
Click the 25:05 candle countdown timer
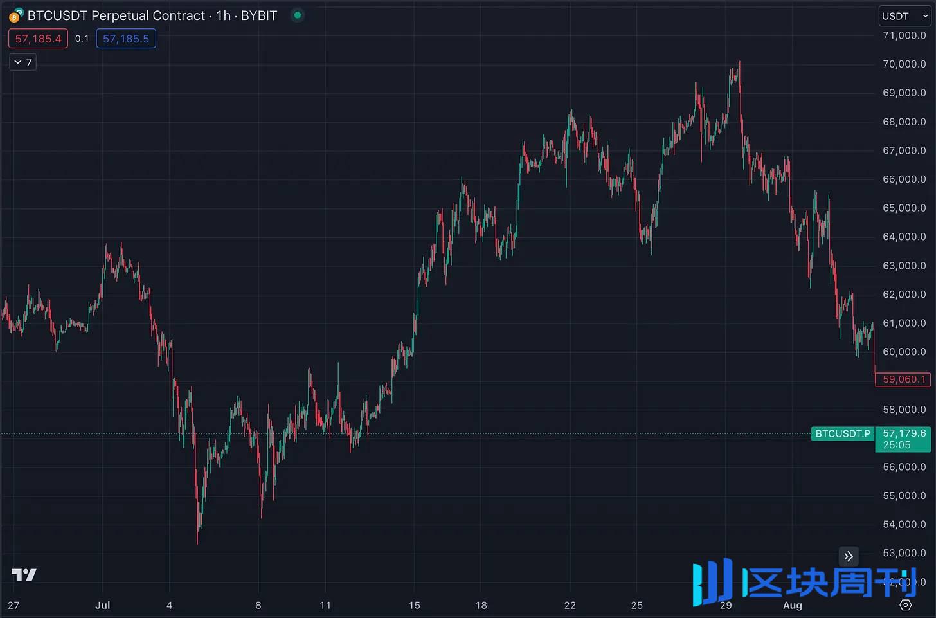[897, 445]
